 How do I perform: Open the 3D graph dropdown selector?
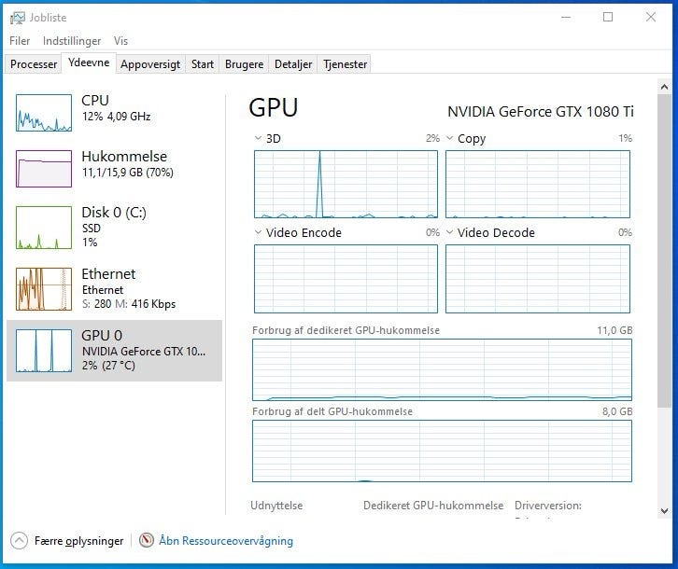pos(259,139)
